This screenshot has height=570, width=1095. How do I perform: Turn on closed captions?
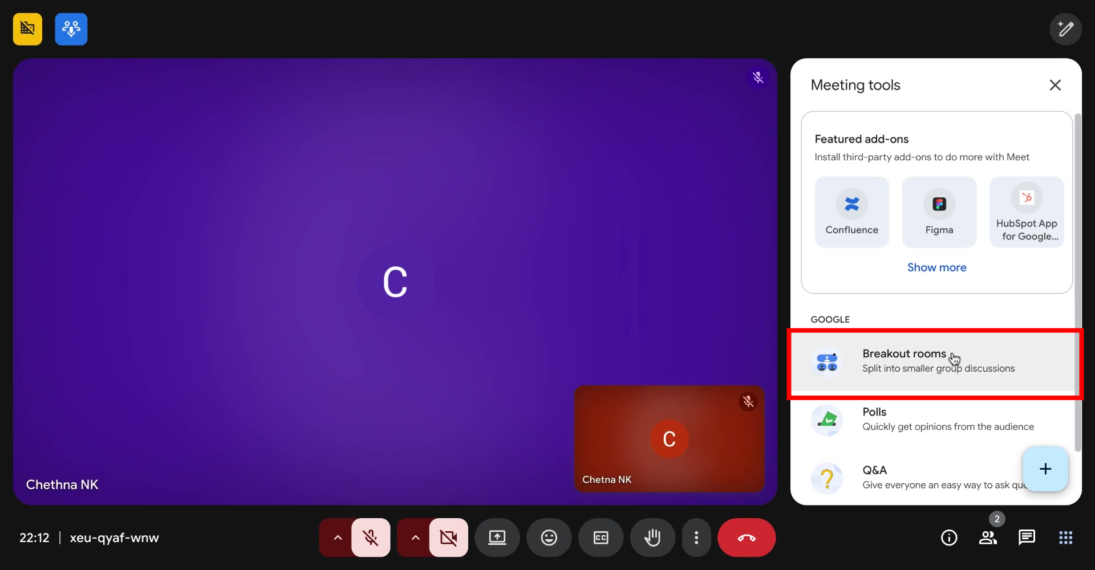pyautogui.click(x=600, y=538)
